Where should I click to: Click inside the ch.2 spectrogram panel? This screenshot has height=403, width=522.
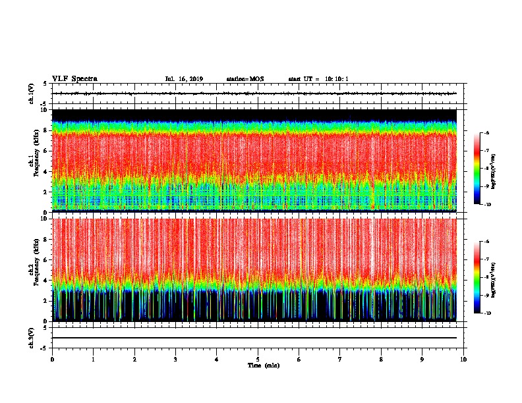point(254,270)
